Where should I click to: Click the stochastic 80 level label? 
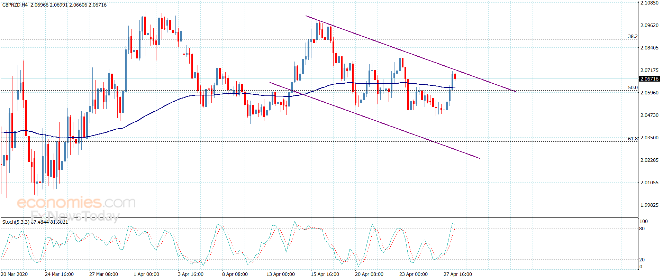coord(642,229)
